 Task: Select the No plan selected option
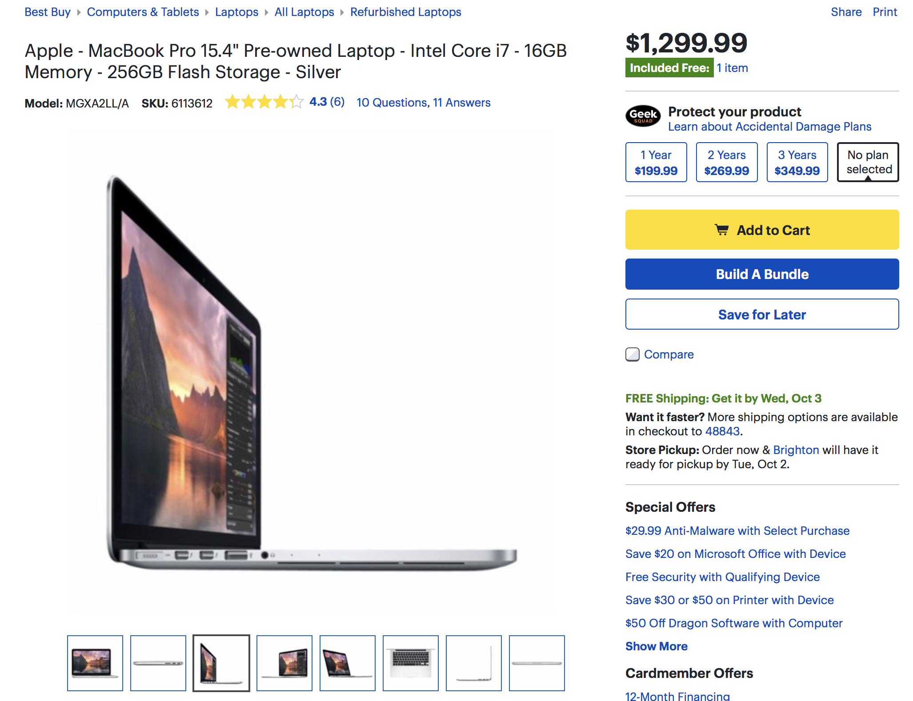coord(868,162)
